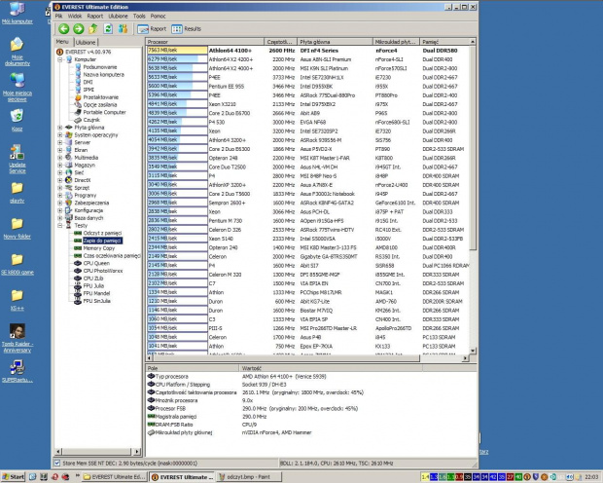The image size is (603, 483).
Task: Click the green Forward arrow toolbar icon
Action: [79, 28]
